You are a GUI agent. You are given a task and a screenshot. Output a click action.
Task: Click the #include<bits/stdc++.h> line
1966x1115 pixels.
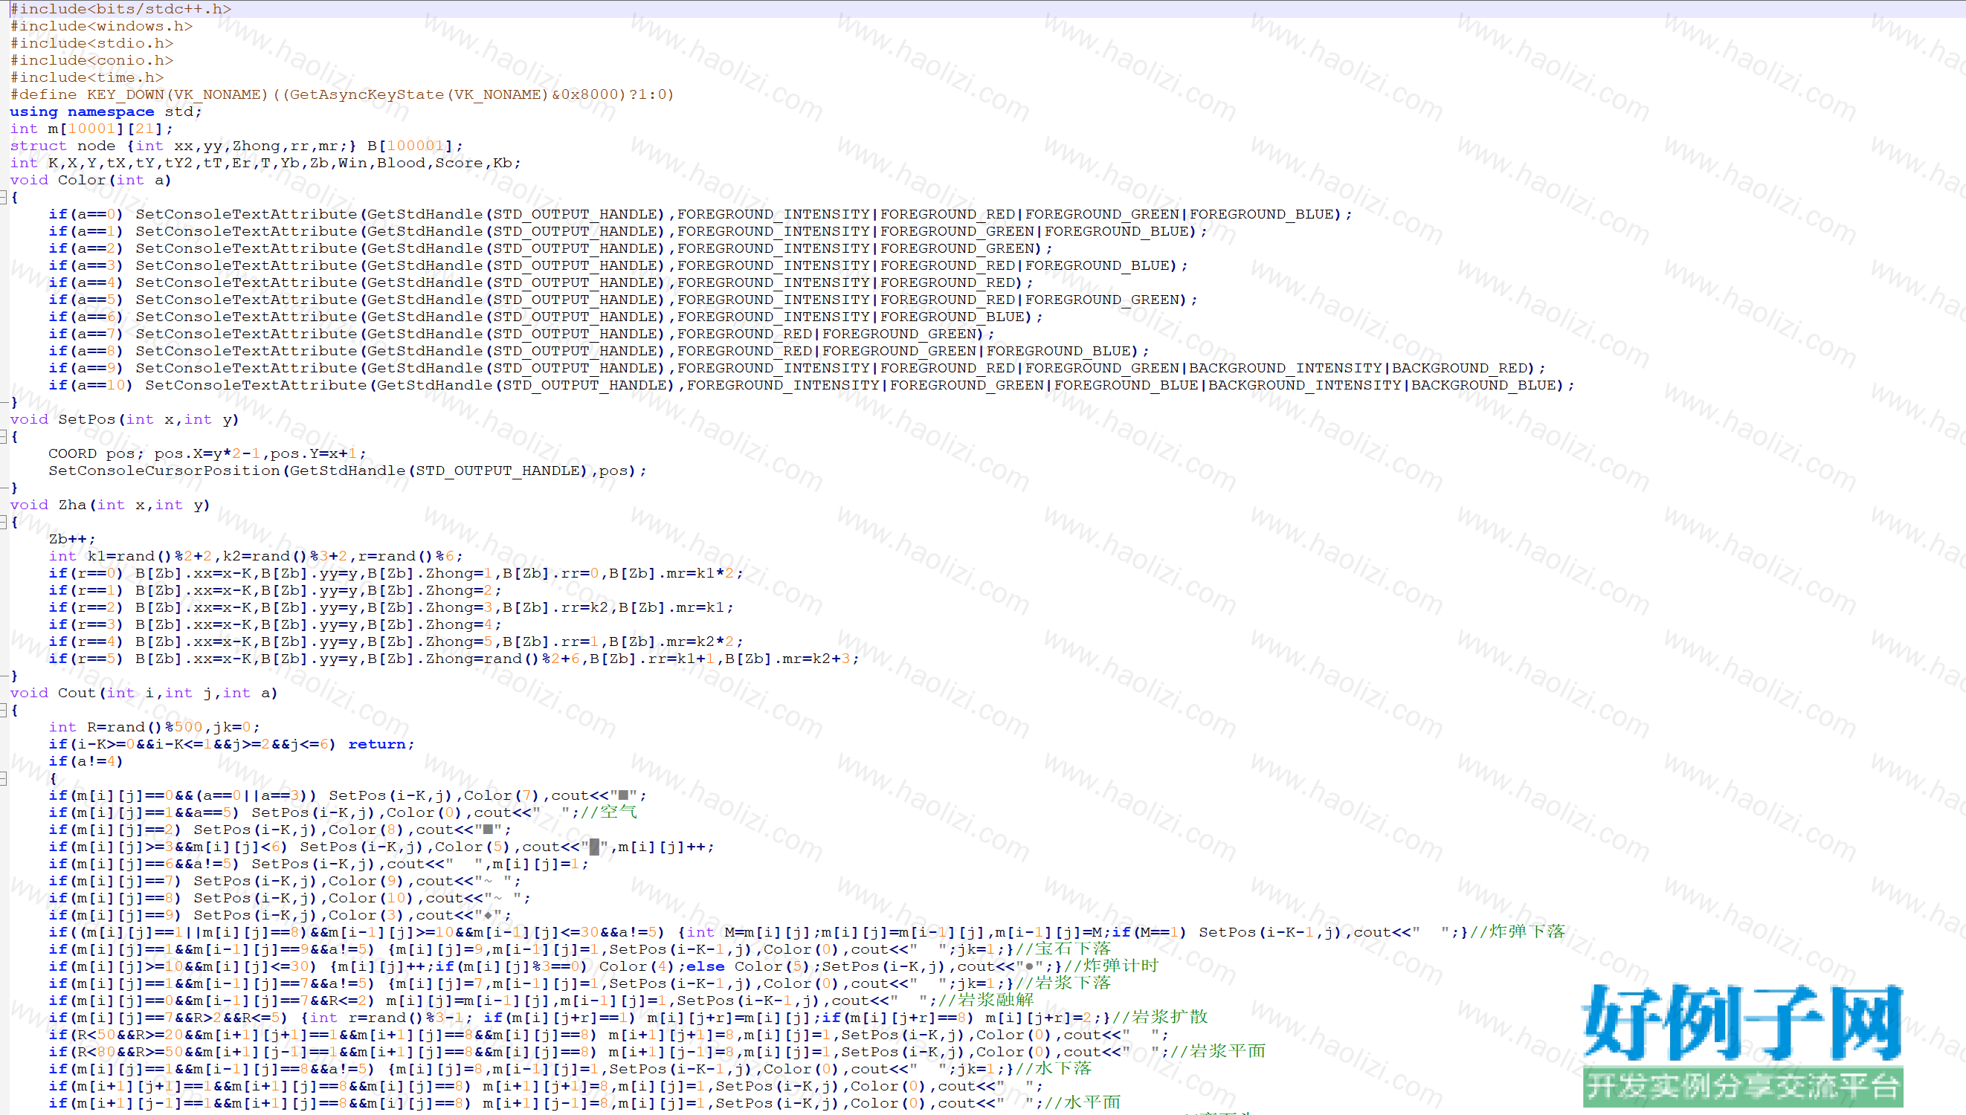click(x=120, y=9)
